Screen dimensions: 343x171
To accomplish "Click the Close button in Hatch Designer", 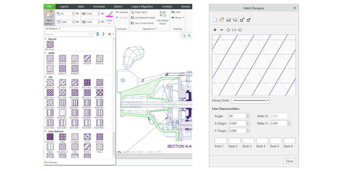I will (289, 161).
